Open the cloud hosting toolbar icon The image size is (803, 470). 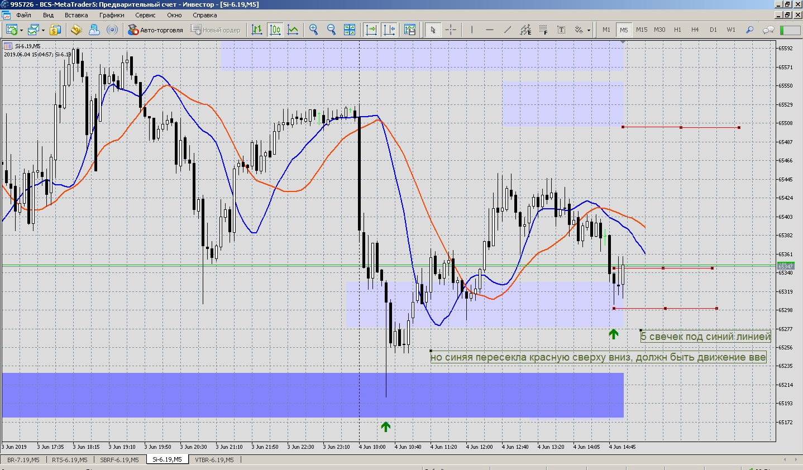tap(94, 30)
